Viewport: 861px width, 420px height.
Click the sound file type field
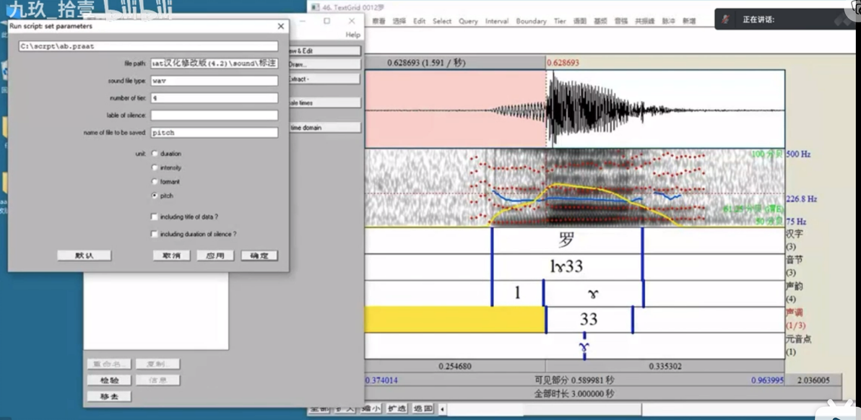[214, 81]
